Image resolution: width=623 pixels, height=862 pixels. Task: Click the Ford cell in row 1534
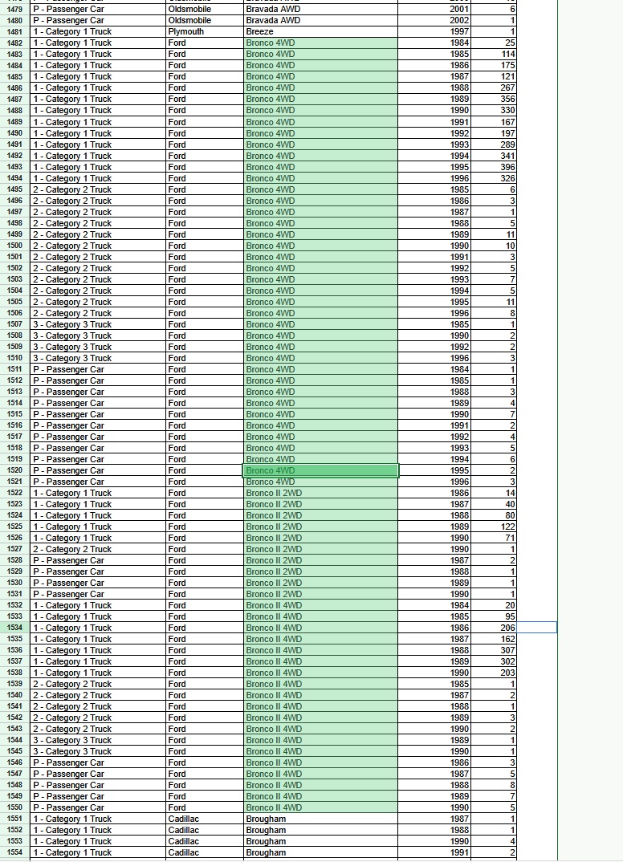pos(205,628)
